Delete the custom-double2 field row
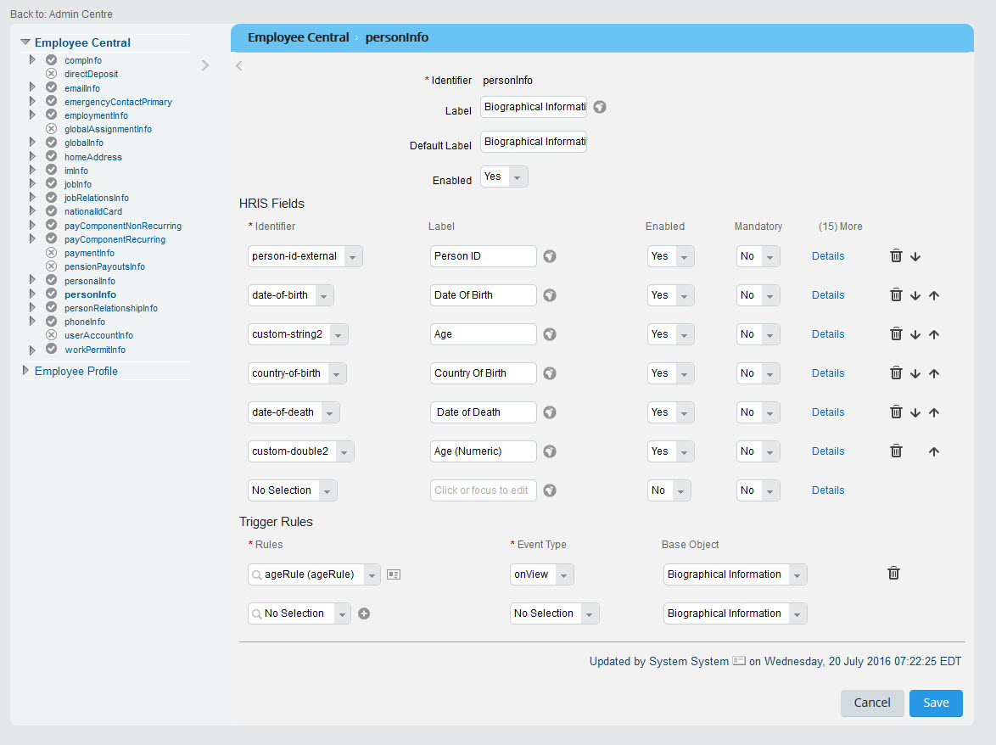 [896, 451]
